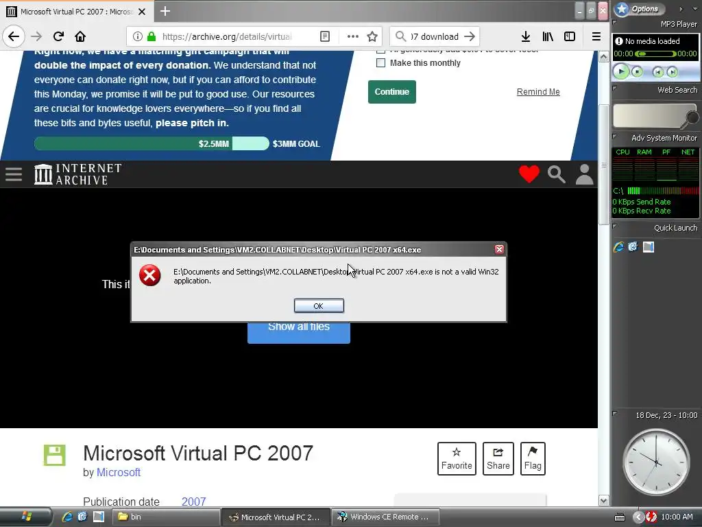Image resolution: width=702 pixels, height=527 pixels.
Task: Open Internet Archive search magnifier
Action: coord(557,174)
